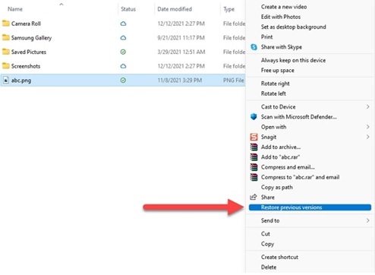Select Rotate right

(x=276, y=84)
